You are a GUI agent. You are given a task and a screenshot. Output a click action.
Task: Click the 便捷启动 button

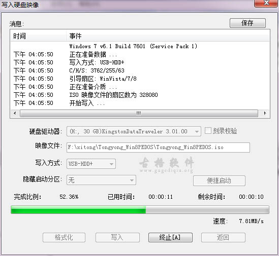click(x=219, y=181)
